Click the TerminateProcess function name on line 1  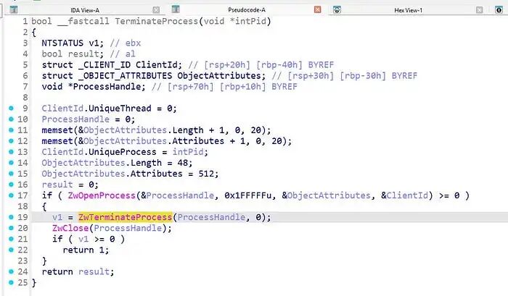156,21
